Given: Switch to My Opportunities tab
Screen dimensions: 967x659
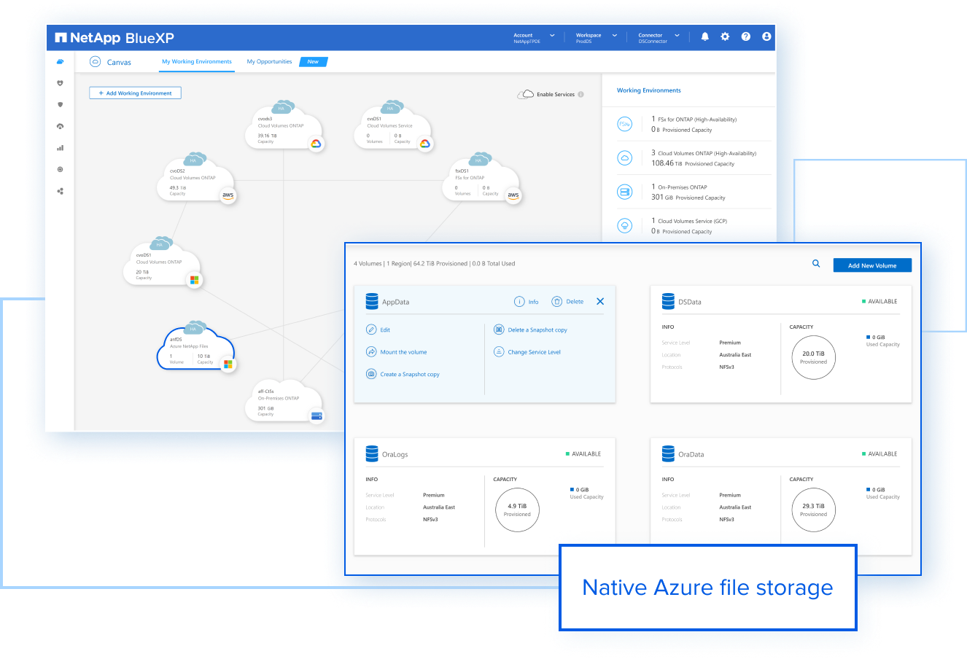Looking at the screenshot, I should (x=269, y=62).
